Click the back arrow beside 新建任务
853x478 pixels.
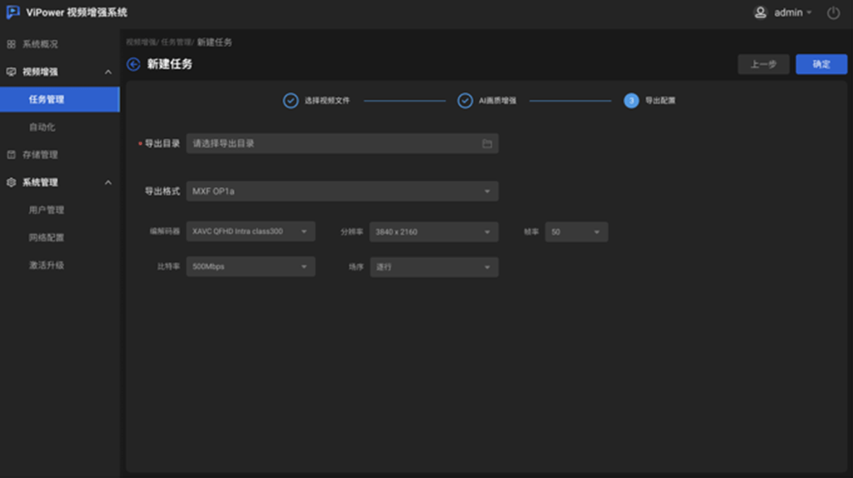tap(134, 65)
